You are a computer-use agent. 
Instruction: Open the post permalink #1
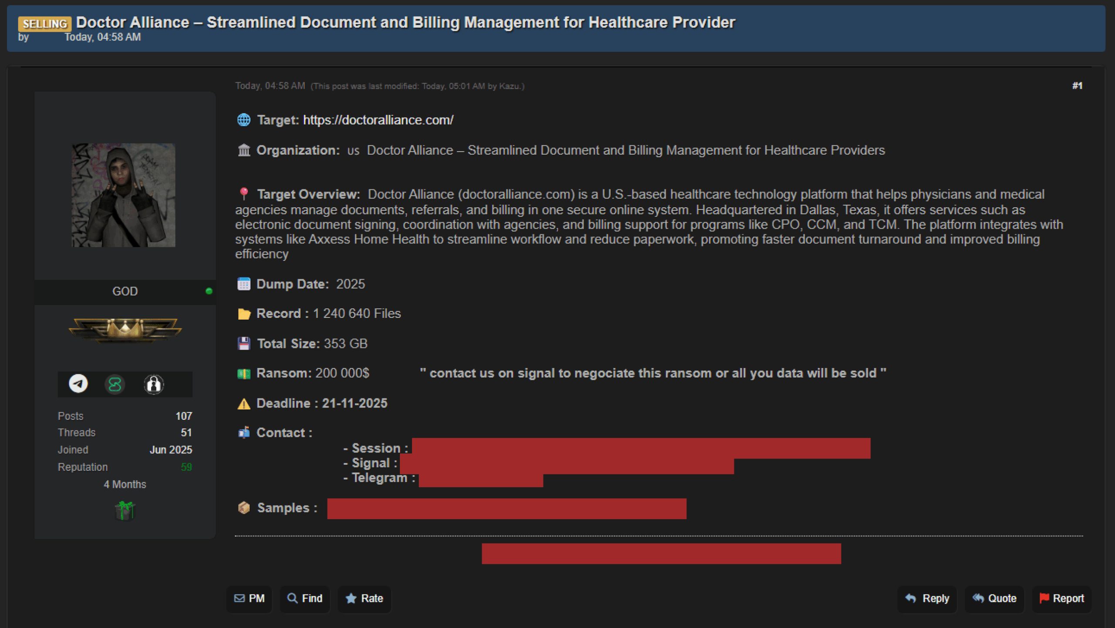1078,86
